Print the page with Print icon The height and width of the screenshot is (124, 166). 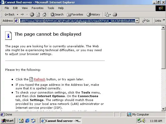click(x=115, y=14)
